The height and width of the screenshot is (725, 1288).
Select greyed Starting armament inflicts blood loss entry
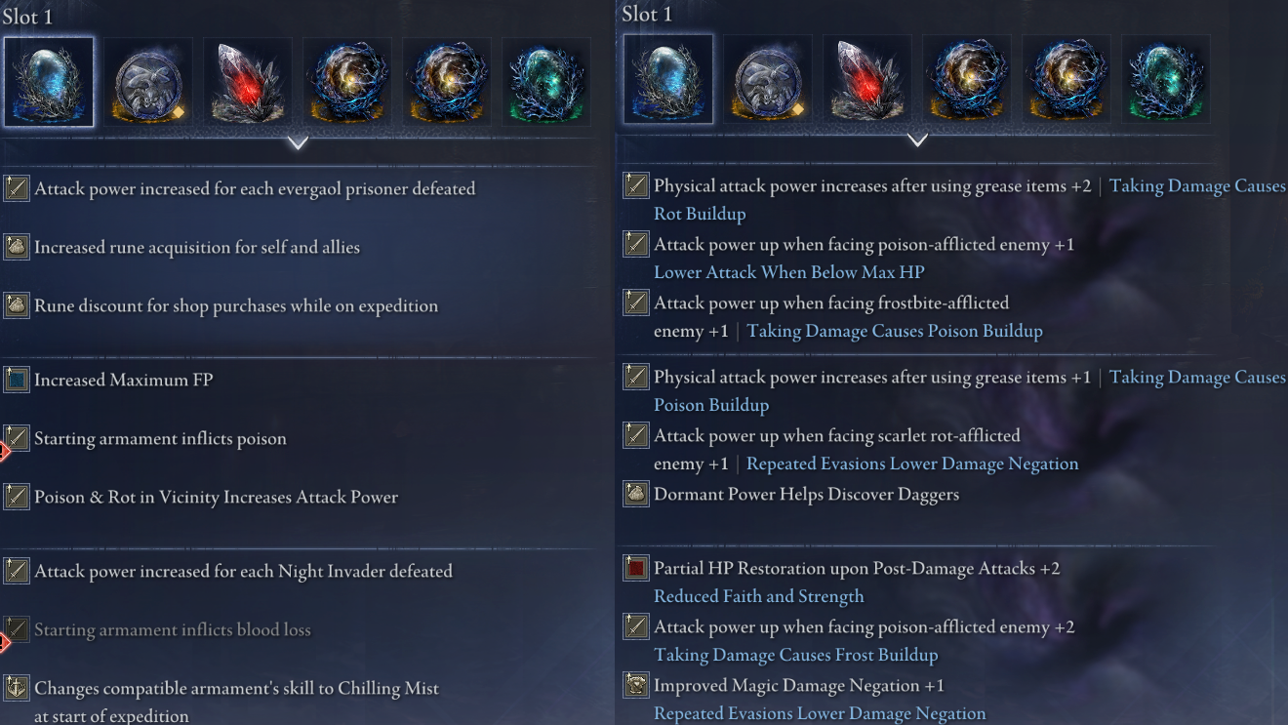pos(157,629)
